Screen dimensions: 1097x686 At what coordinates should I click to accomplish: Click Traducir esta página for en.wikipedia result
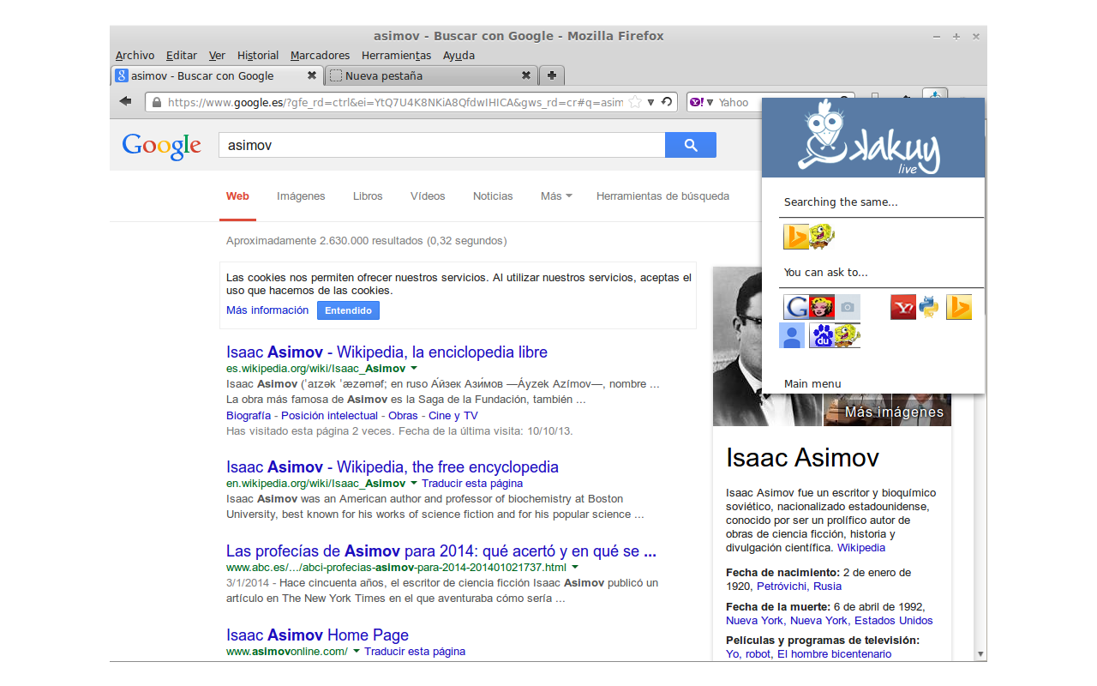click(x=472, y=484)
